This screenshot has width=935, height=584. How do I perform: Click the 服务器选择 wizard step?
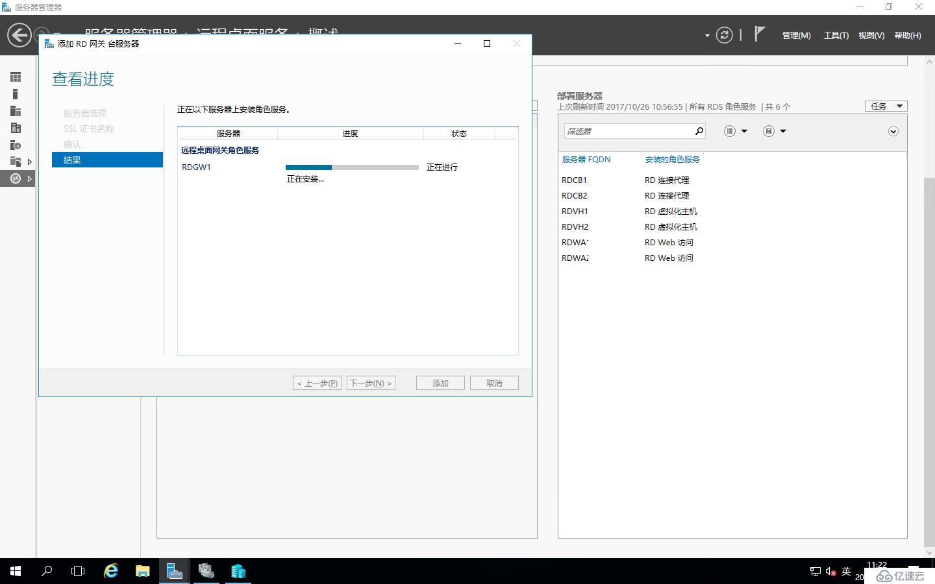point(85,113)
